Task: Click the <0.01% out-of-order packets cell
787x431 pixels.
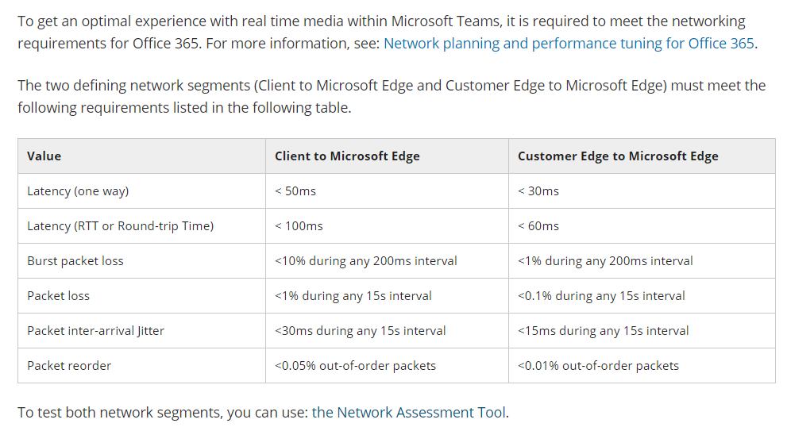Action: pos(598,366)
